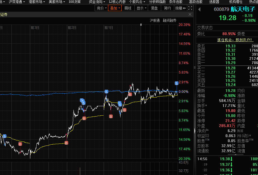Switch to 简约 simple view
The height and width of the screenshot is (175, 258).
tap(167, 8)
